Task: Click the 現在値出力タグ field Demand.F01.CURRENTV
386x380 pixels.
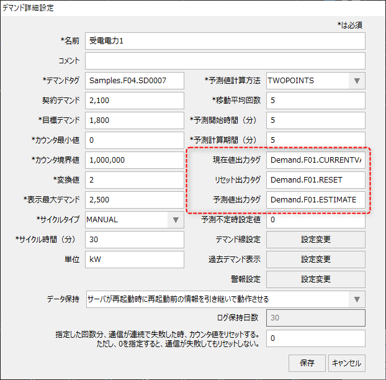Action: pyautogui.click(x=316, y=160)
